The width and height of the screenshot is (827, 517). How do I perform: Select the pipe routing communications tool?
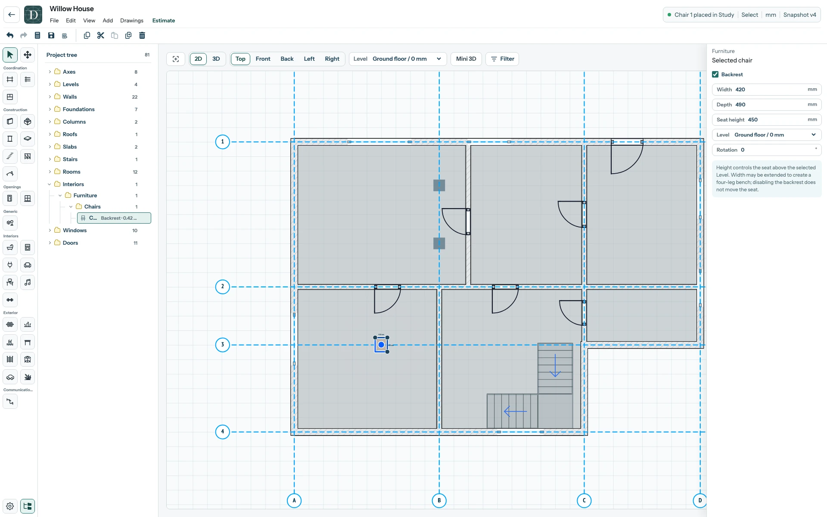[10, 402]
